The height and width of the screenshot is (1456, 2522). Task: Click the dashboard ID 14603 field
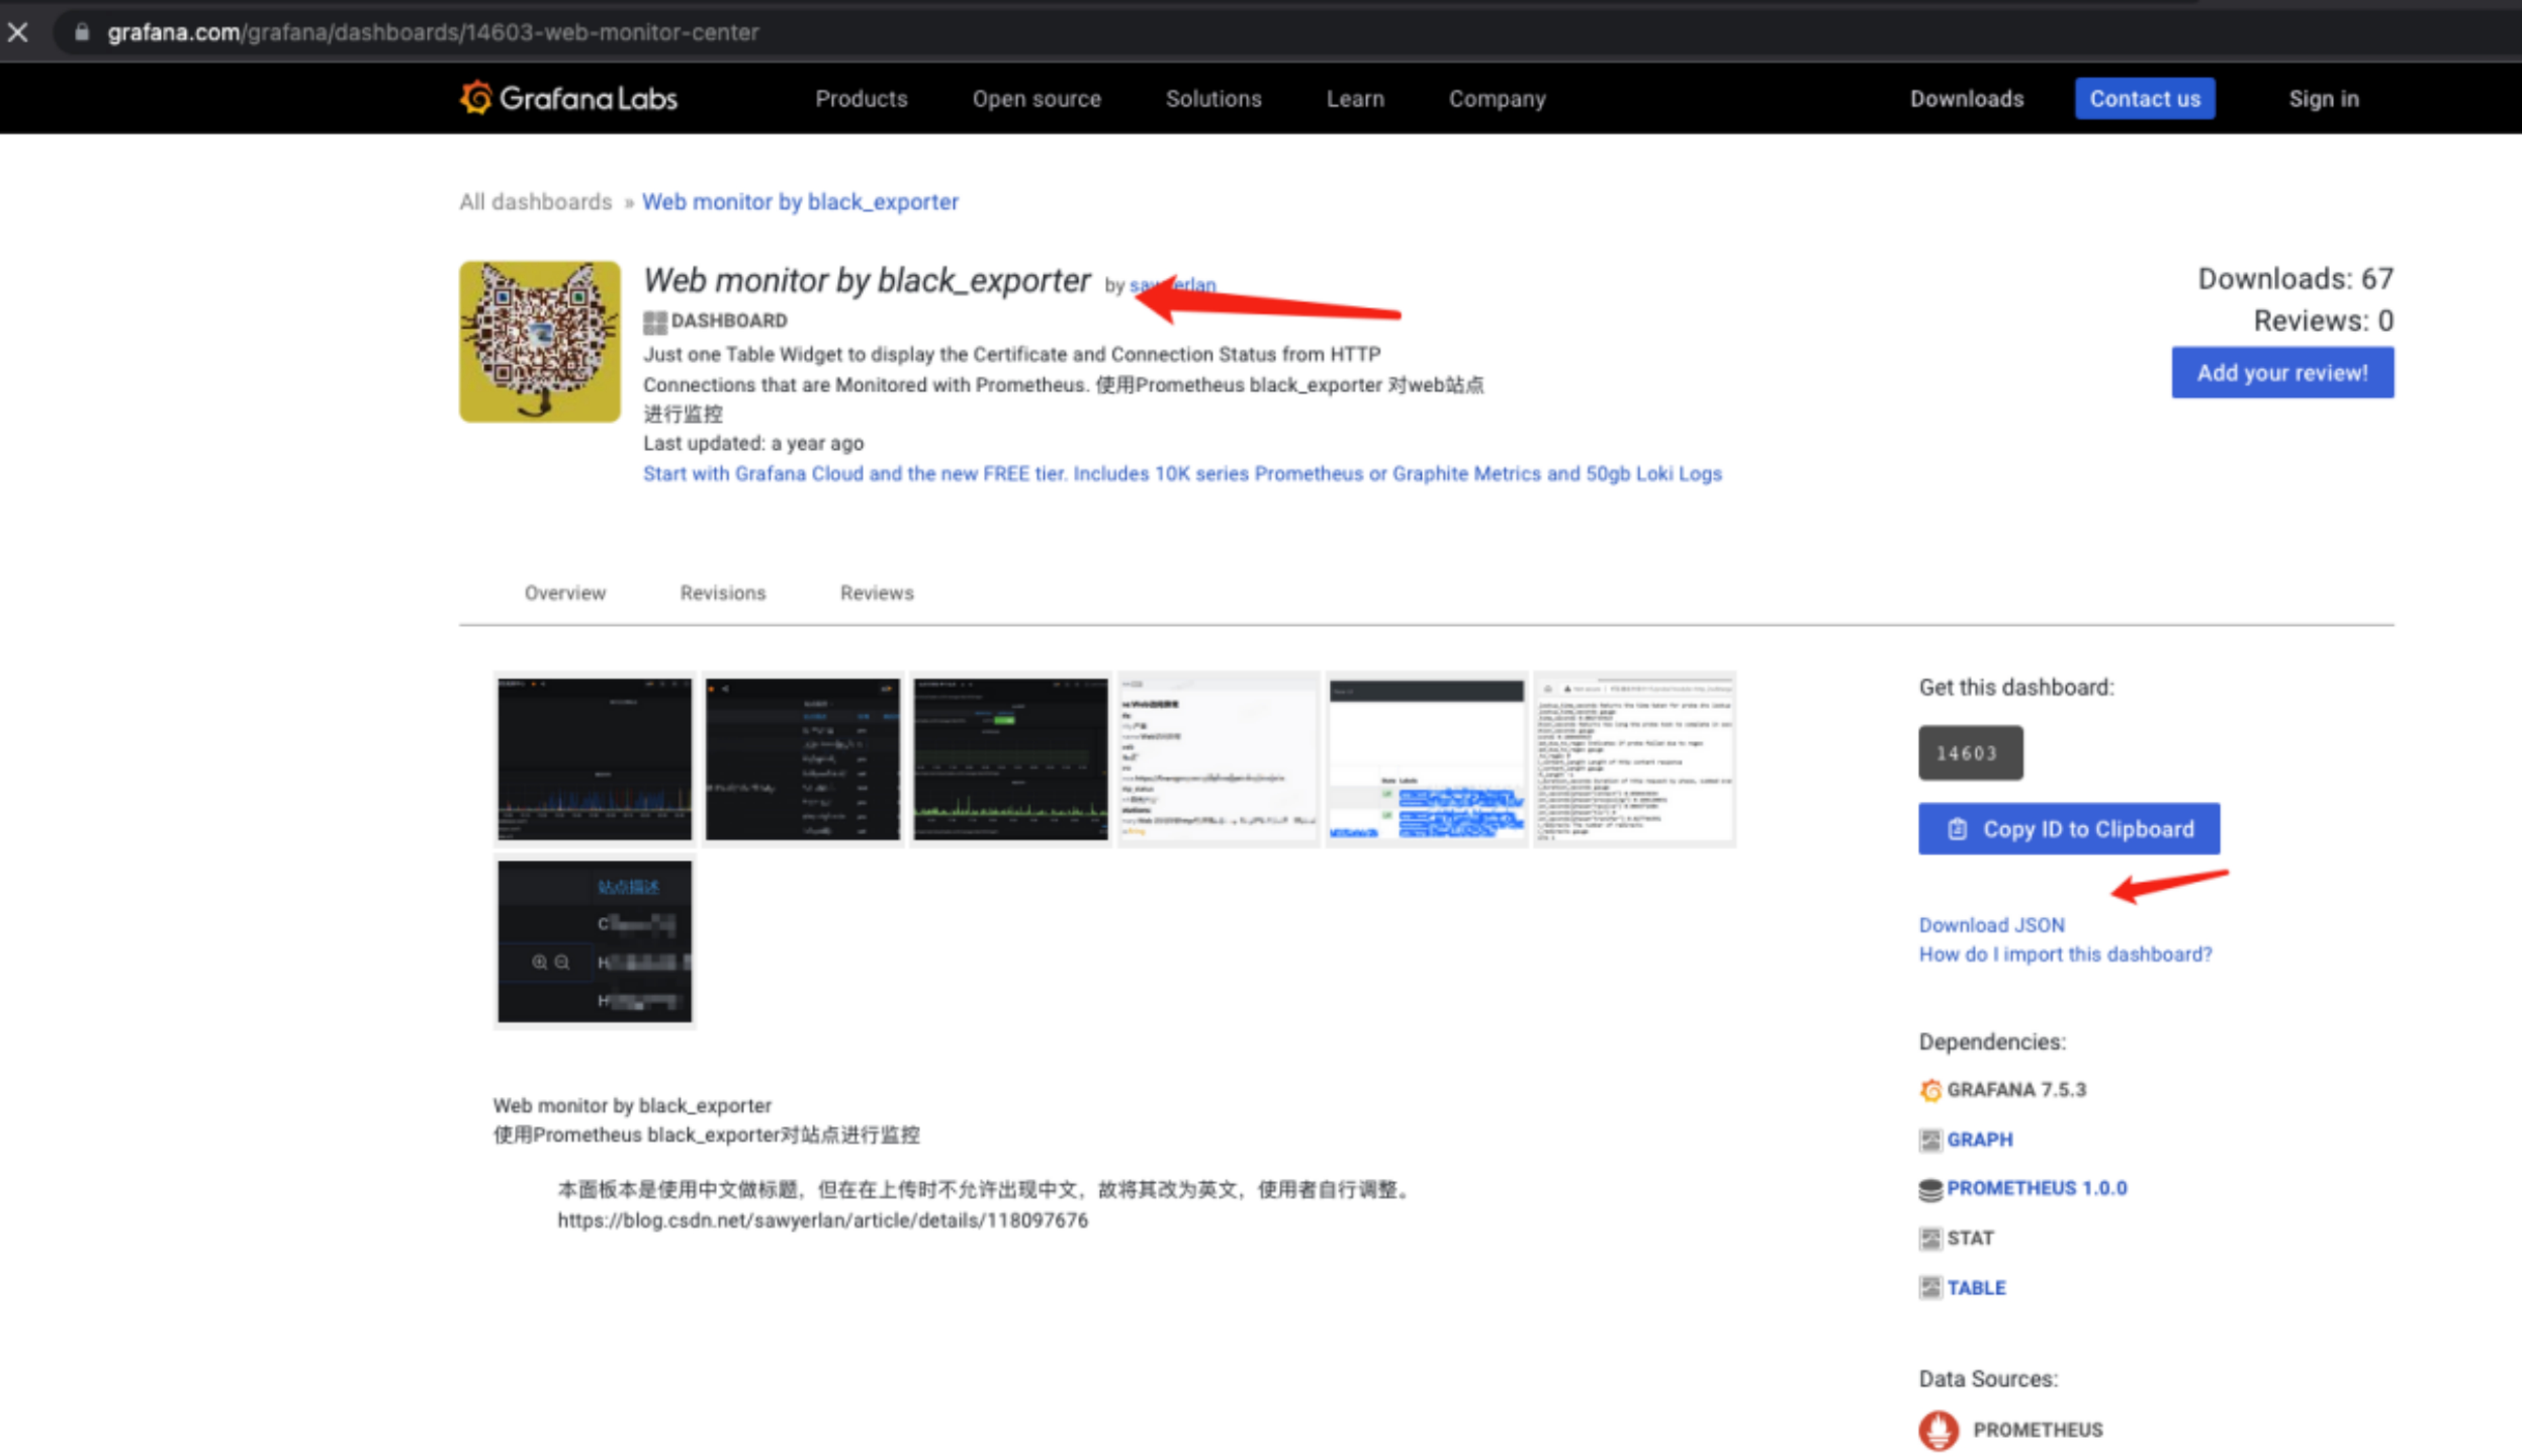click(x=1969, y=753)
